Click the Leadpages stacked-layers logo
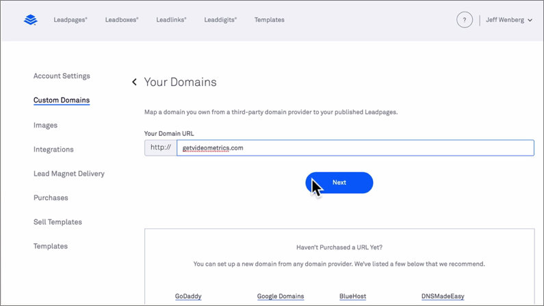544x306 pixels. tap(31, 20)
